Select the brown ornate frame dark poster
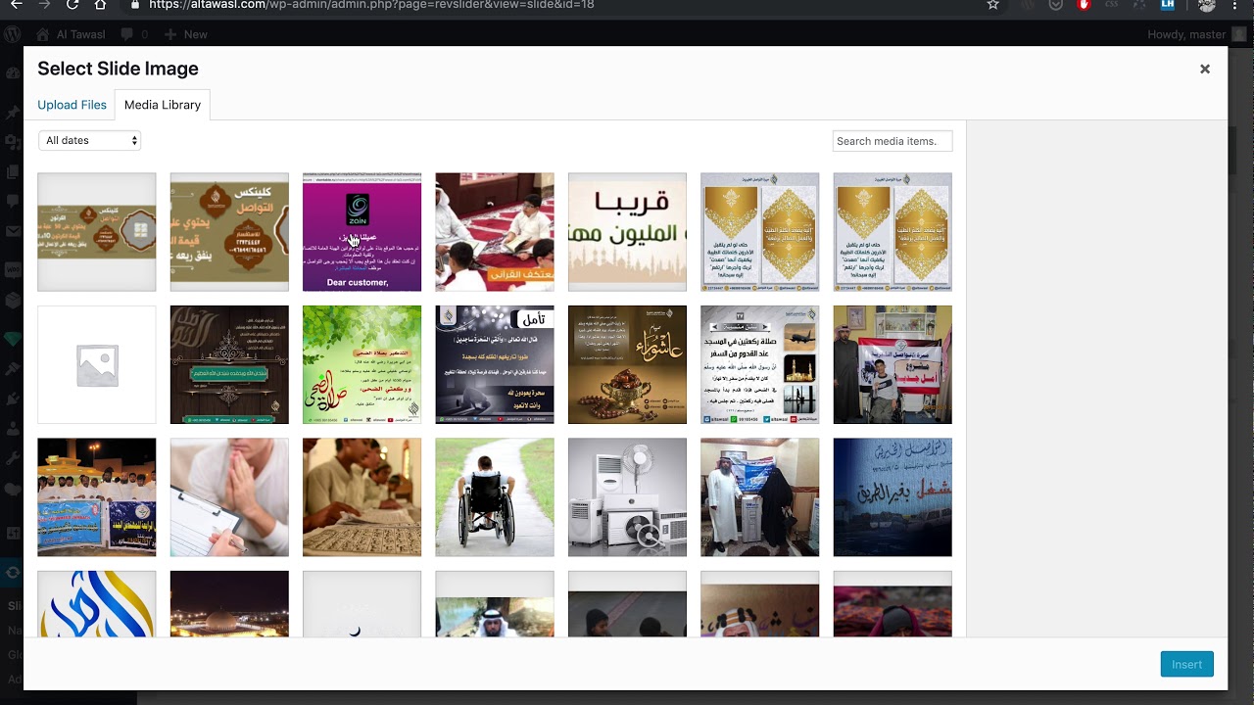Image resolution: width=1254 pixels, height=705 pixels. pos(229,364)
